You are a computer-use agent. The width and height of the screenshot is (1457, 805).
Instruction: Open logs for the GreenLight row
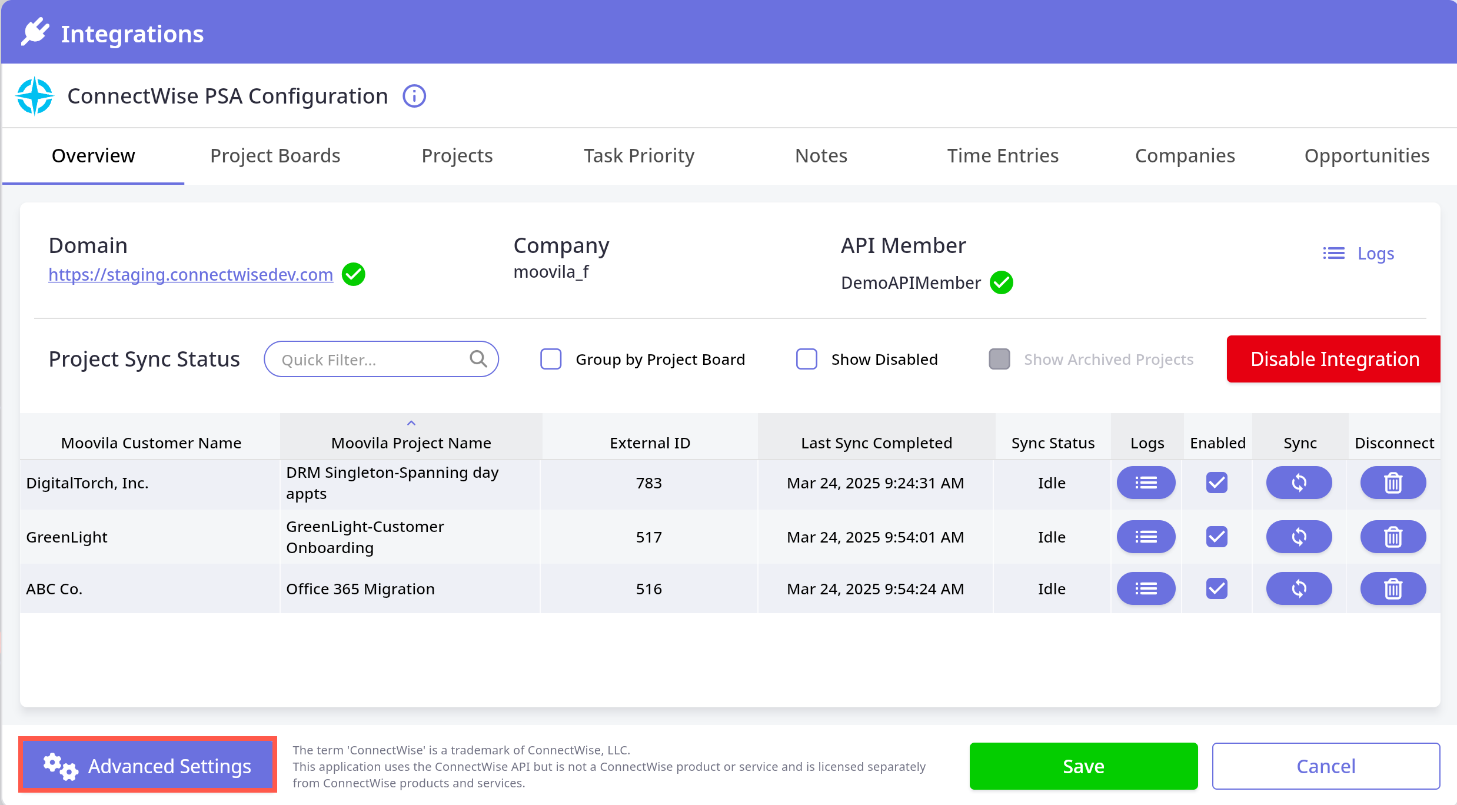(x=1146, y=537)
